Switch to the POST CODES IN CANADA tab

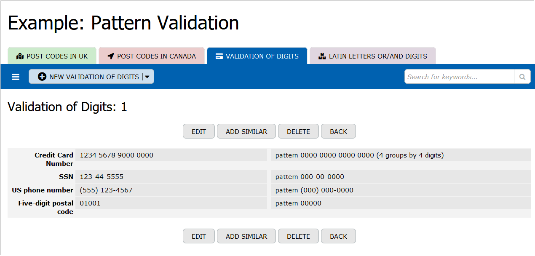coord(152,56)
